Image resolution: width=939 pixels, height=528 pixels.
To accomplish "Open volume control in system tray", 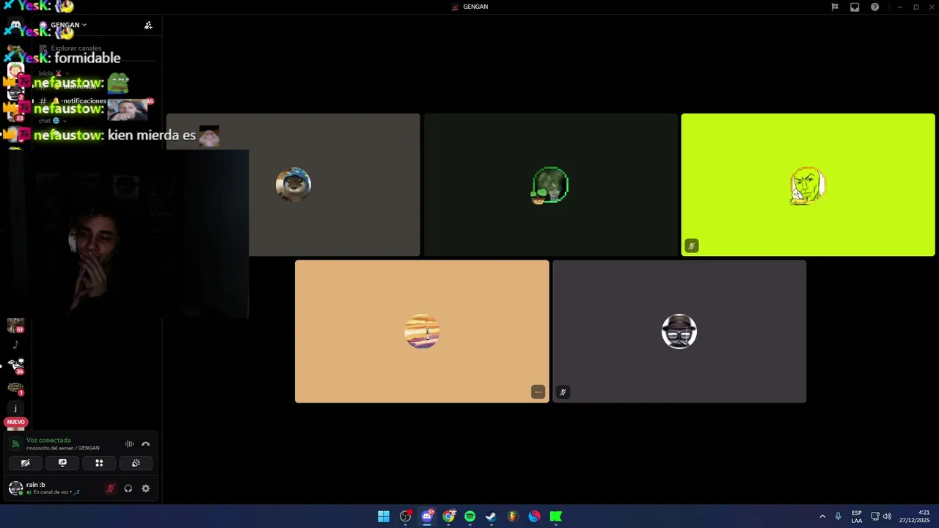I will pos(887,516).
